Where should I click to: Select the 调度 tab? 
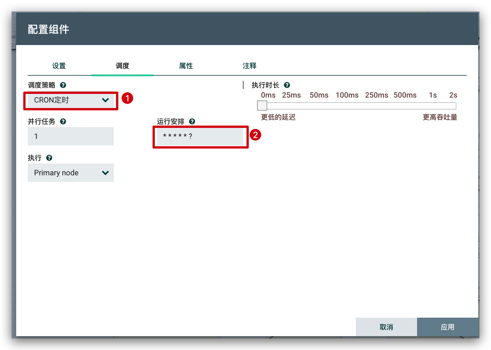(122, 66)
